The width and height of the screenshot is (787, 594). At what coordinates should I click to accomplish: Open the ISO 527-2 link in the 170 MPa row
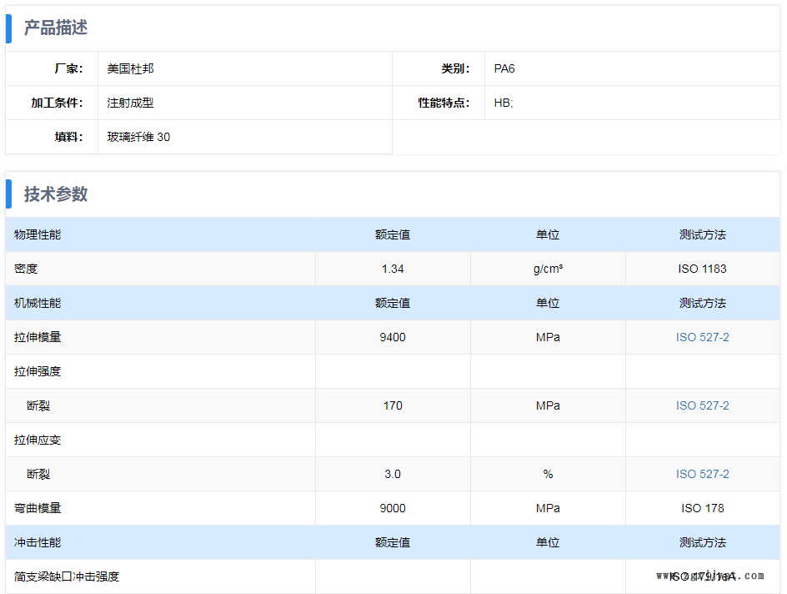tap(702, 405)
